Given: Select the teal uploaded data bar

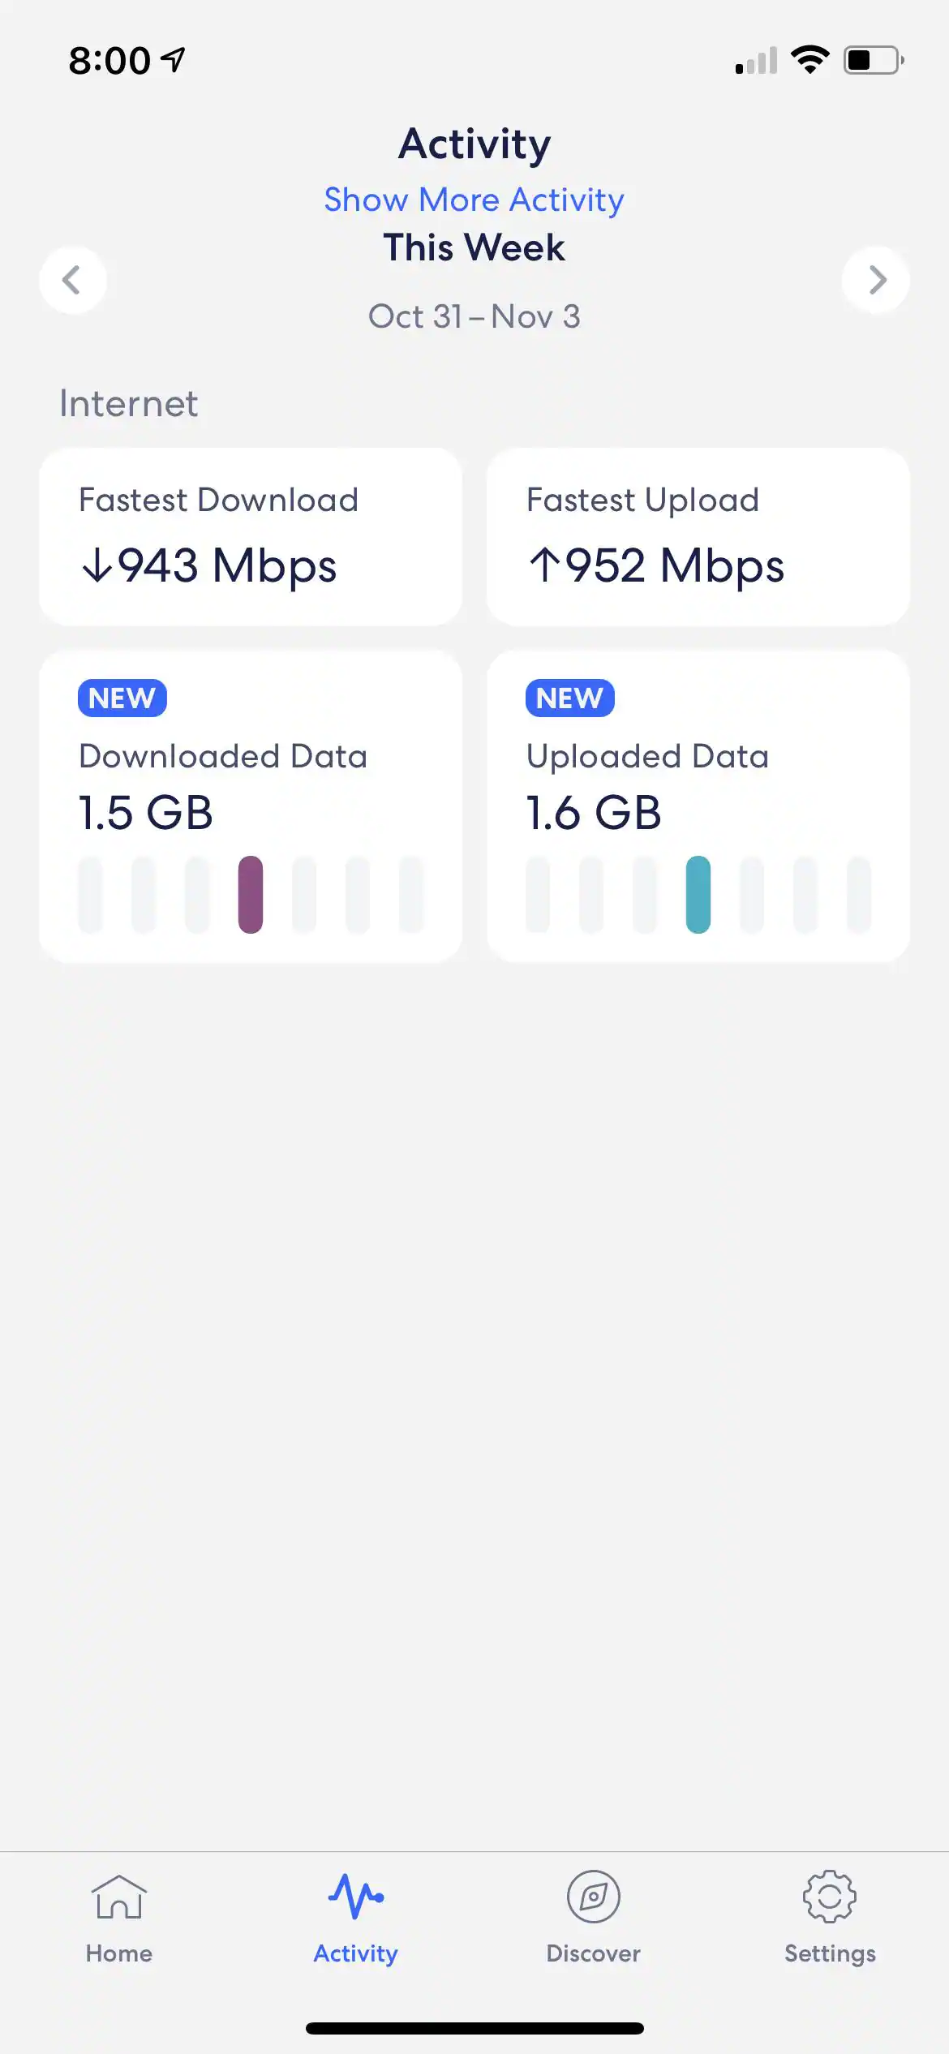Looking at the screenshot, I should 698,894.
